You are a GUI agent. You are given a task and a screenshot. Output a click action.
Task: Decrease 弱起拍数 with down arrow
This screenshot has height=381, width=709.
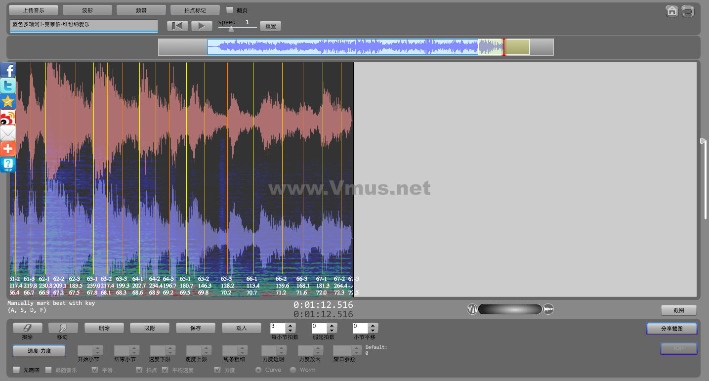coord(333,331)
